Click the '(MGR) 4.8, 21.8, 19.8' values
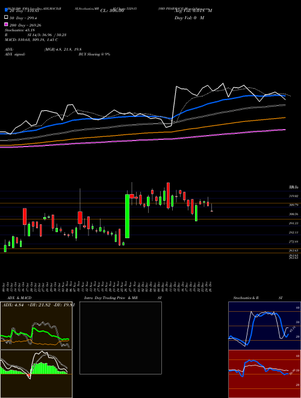The height and width of the screenshot is (398, 301). (x=63, y=49)
